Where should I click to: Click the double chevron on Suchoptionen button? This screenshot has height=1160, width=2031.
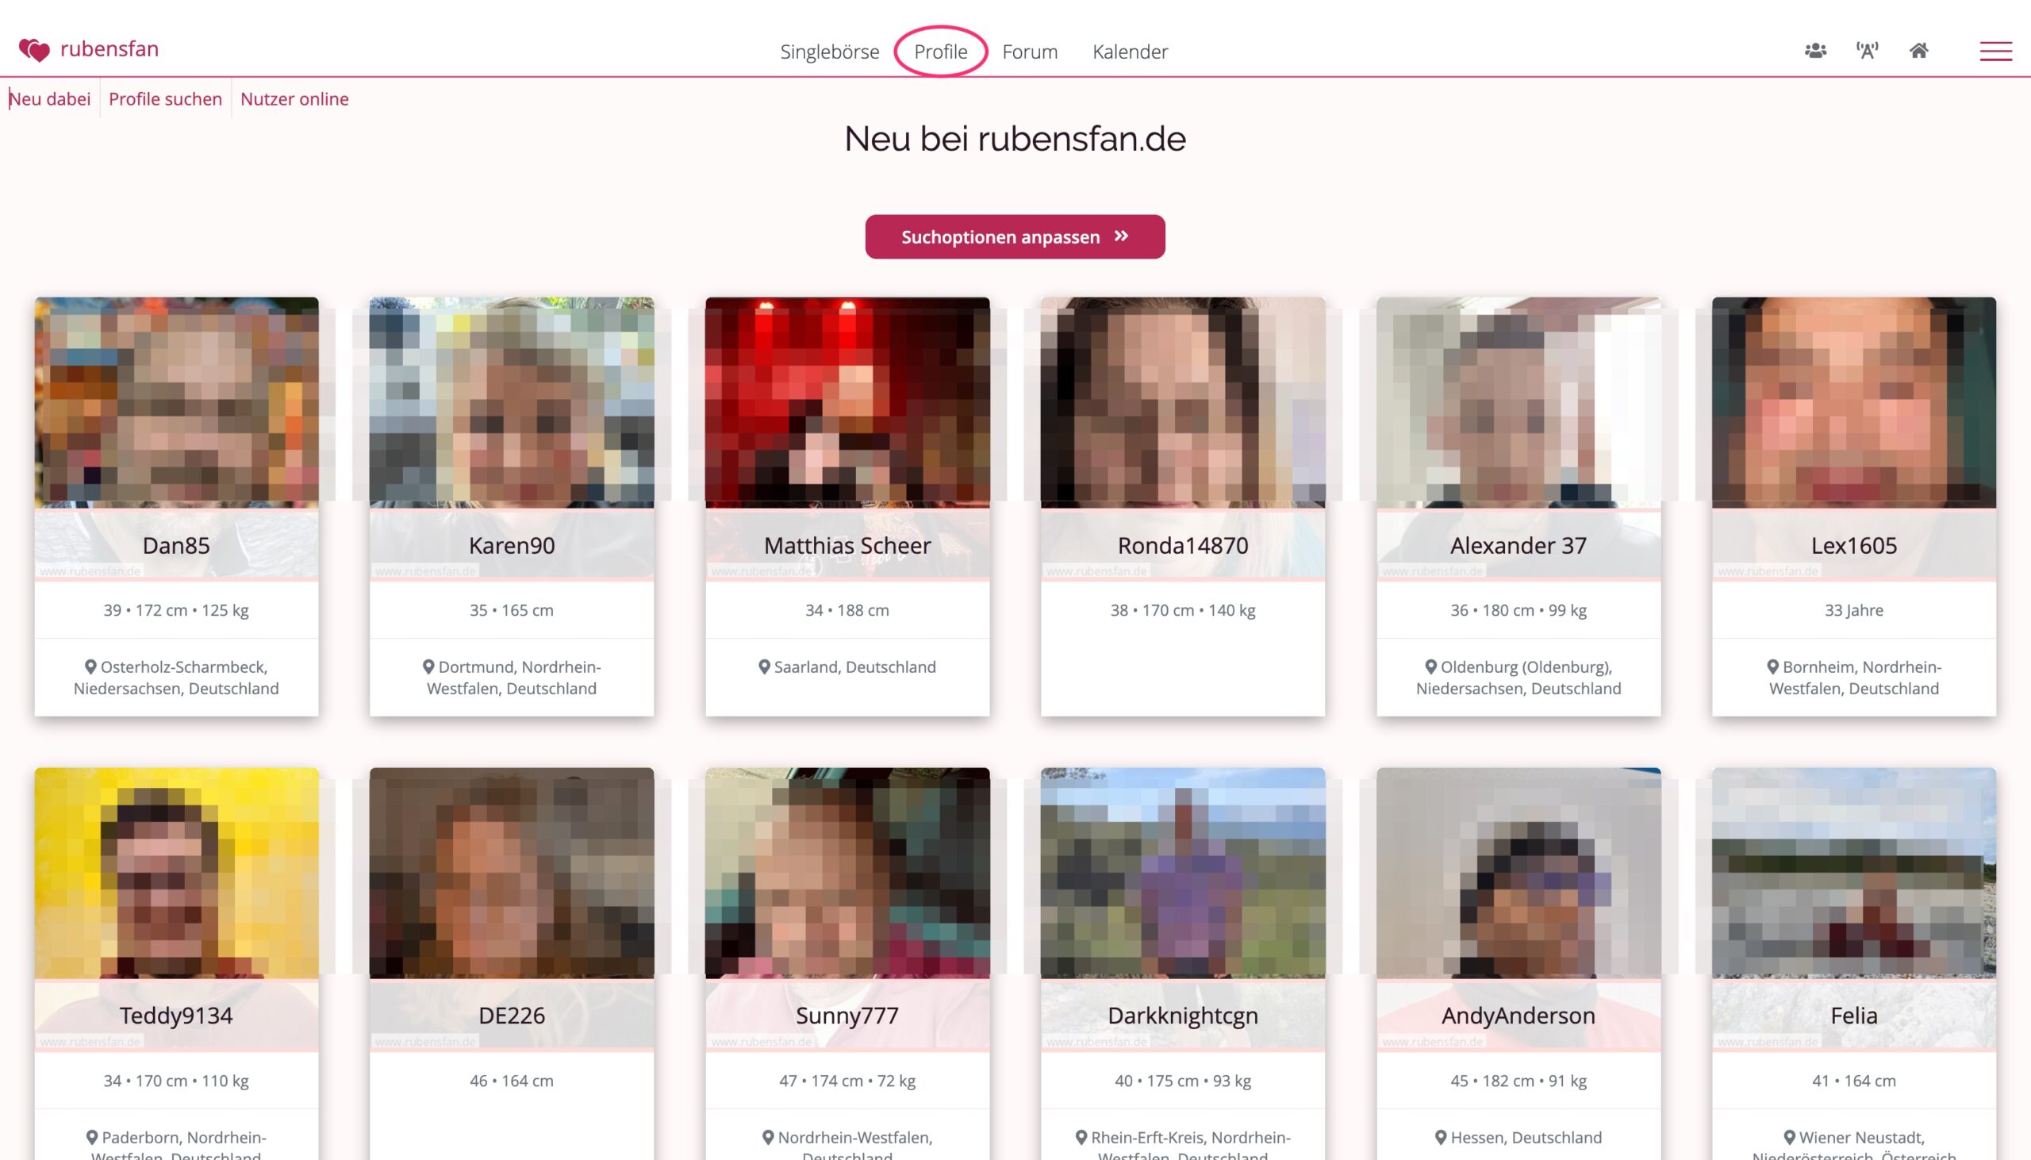pos(1122,236)
